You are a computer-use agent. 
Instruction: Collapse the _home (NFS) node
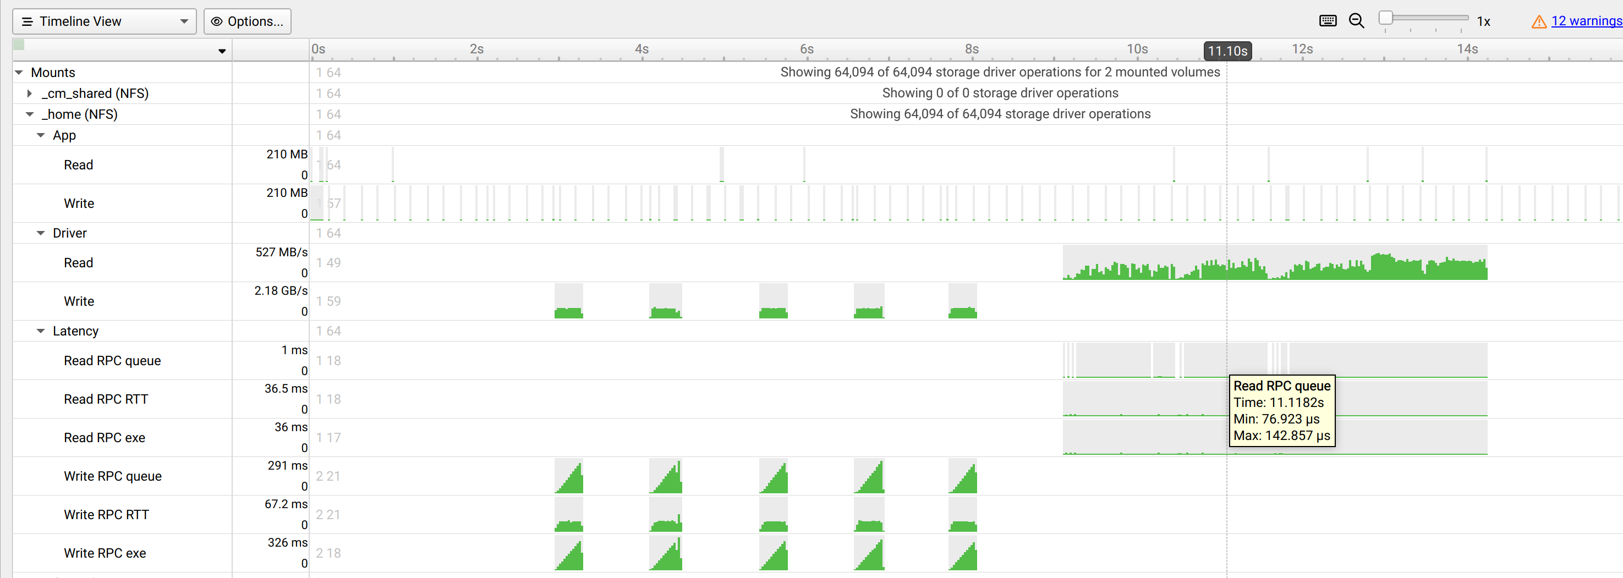[29, 114]
